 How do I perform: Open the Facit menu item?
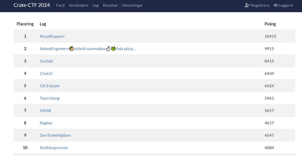60,5
